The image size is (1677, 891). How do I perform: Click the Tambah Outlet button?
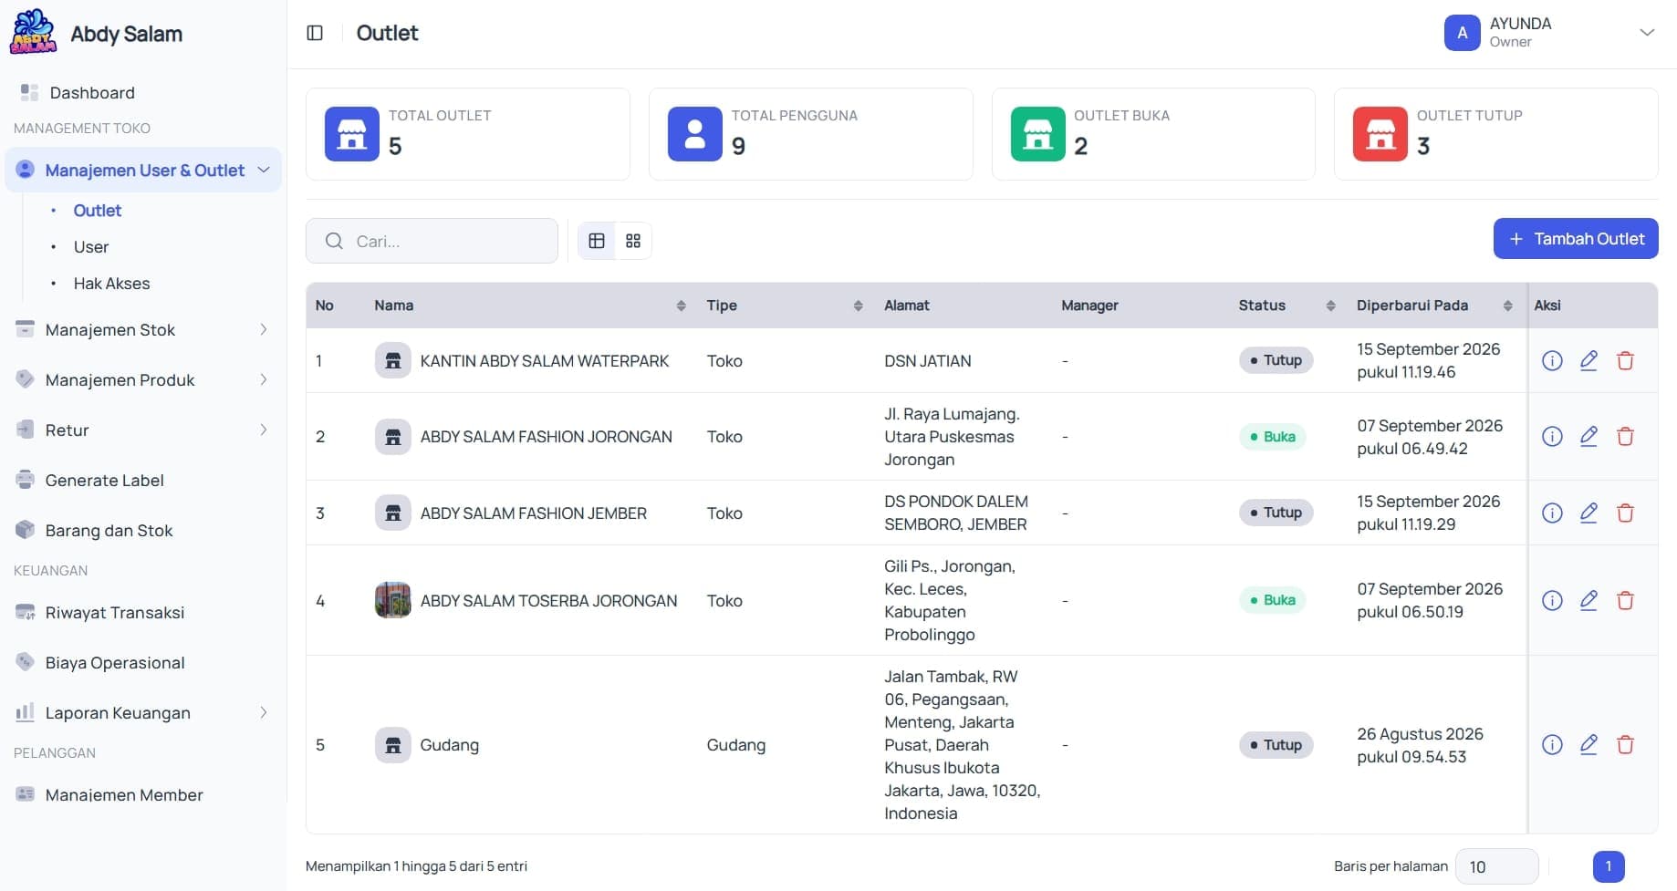tap(1576, 239)
